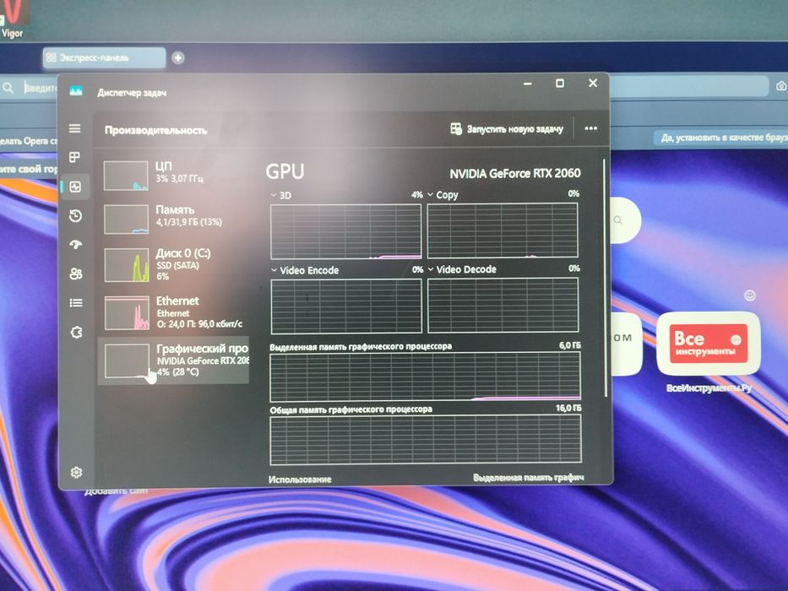Open Task Manager settings gear icon
Viewport: 788px width, 591px height.
(x=76, y=473)
